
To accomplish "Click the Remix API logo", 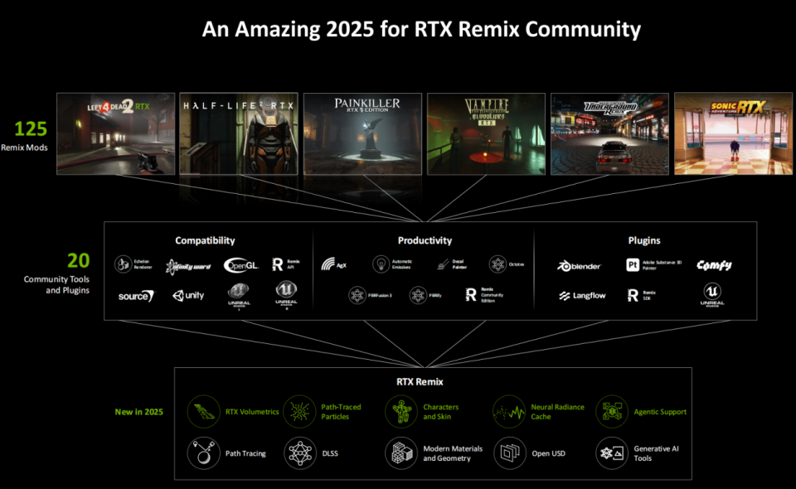I will coord(278,264).
